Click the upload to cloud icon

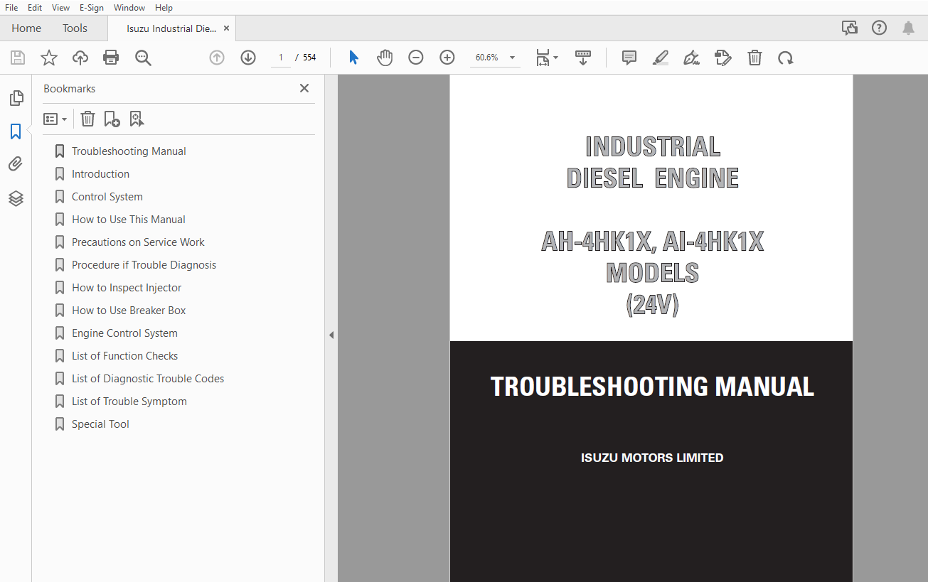[80, 58]
